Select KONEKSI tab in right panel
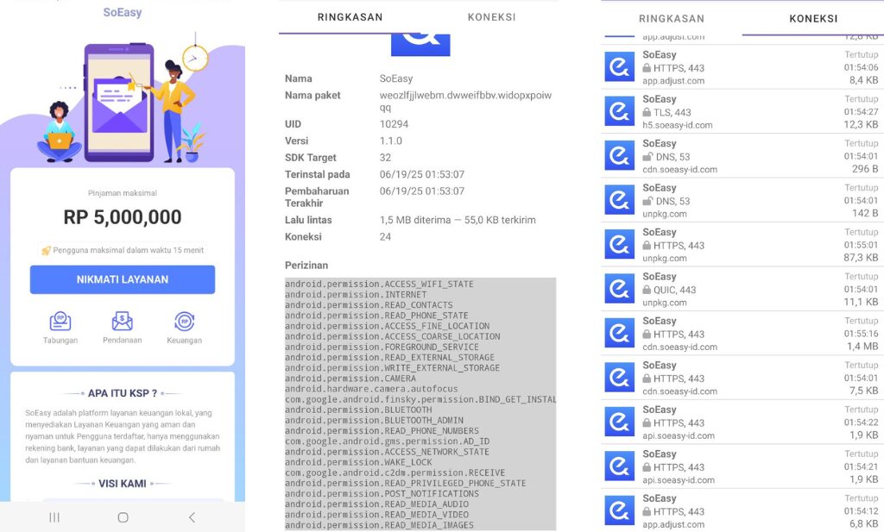This screenshot has height=532, width=884. 813,19
